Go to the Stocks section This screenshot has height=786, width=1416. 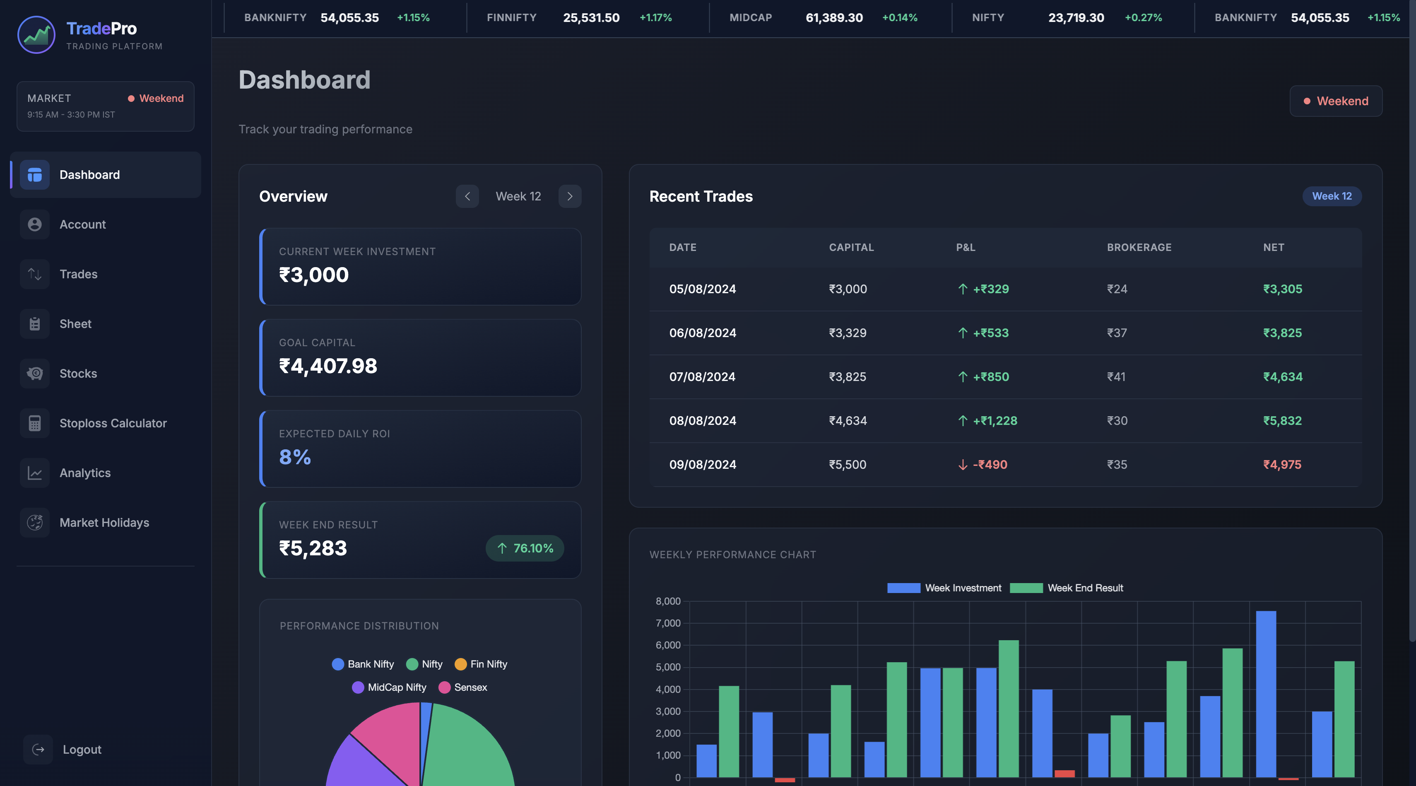tap(106, 374)
